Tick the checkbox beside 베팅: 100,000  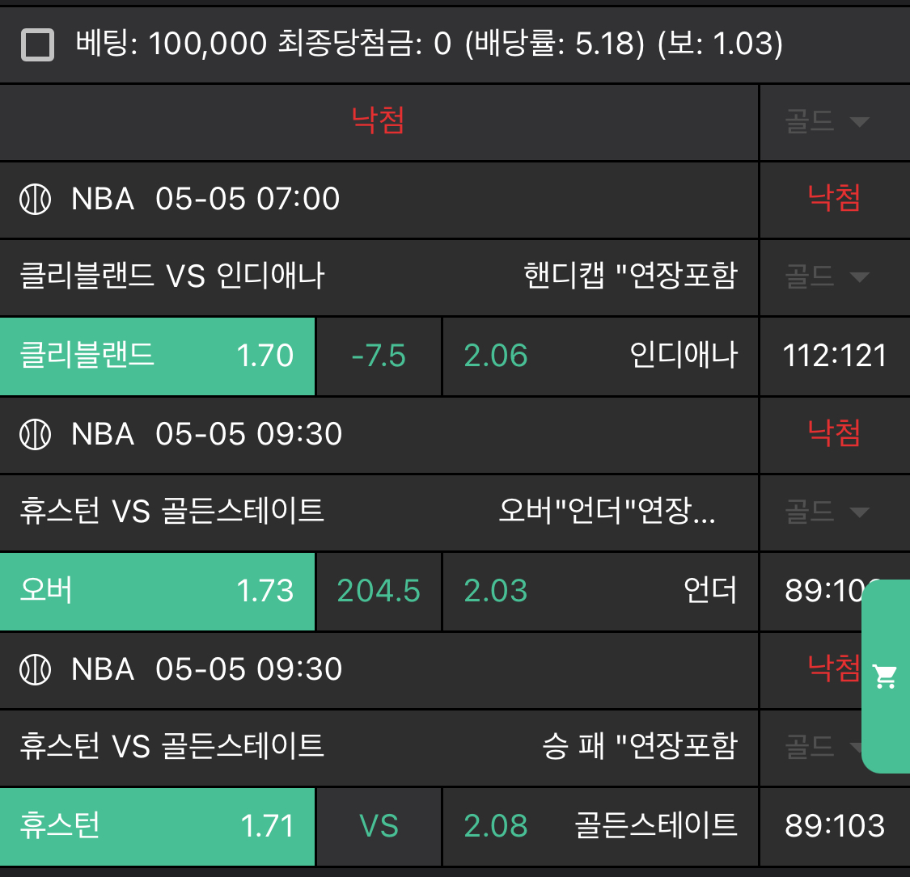pyautogui.click(x=37, y=44)
